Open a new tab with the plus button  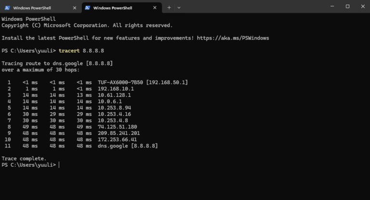169,8
